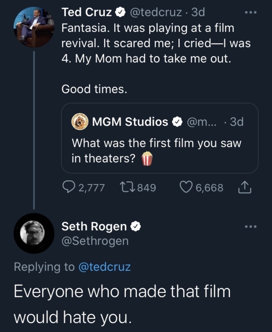Open the Ted Cruz display name
The width and height of the screenshot is (272, 332).
click(x=87, y=12)
